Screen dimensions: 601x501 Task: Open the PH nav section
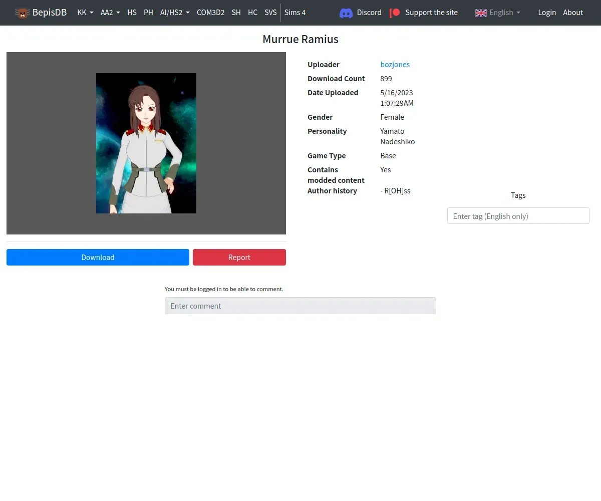pyautogui.click(x=148, y=13)
